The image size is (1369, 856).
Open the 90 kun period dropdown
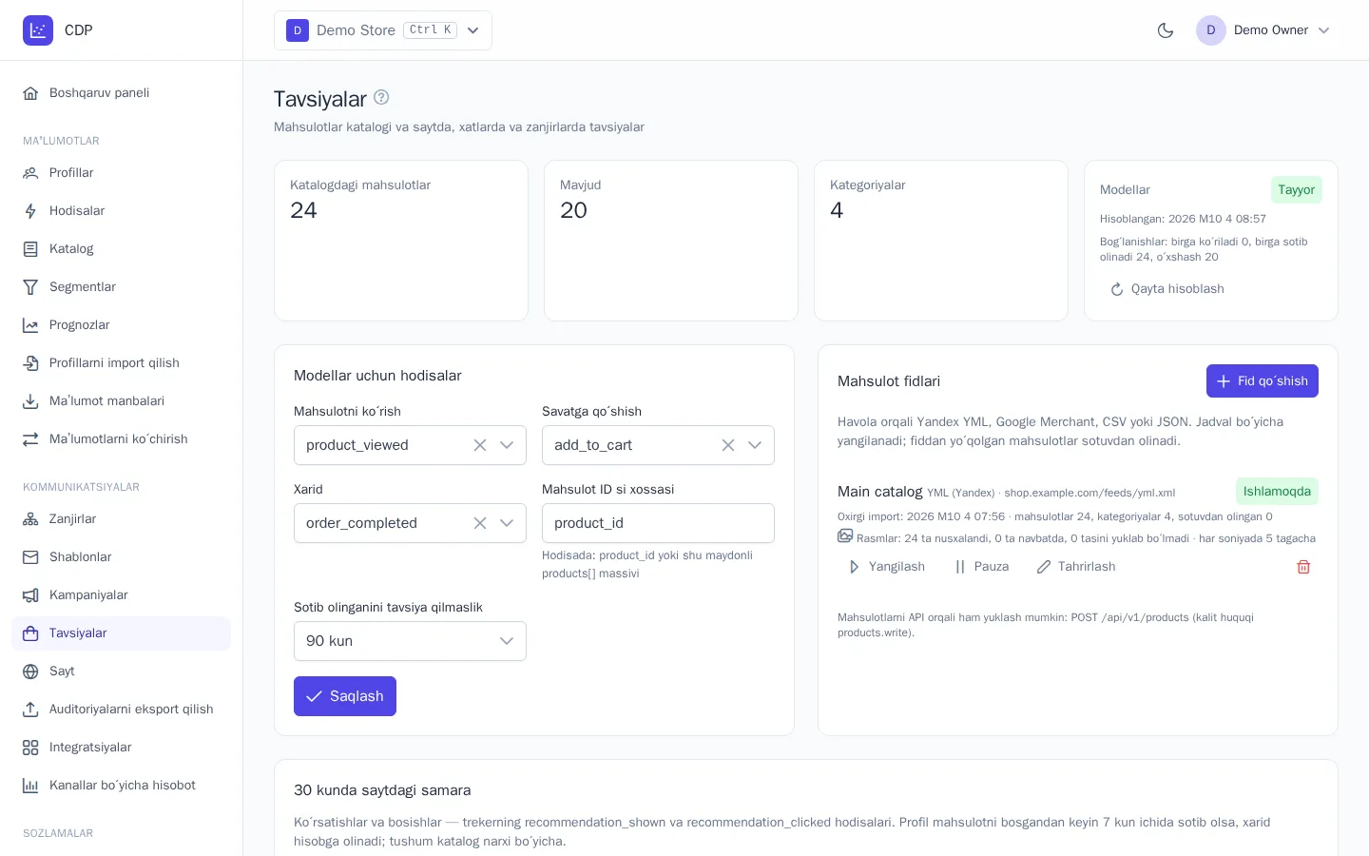coord(410,641)
